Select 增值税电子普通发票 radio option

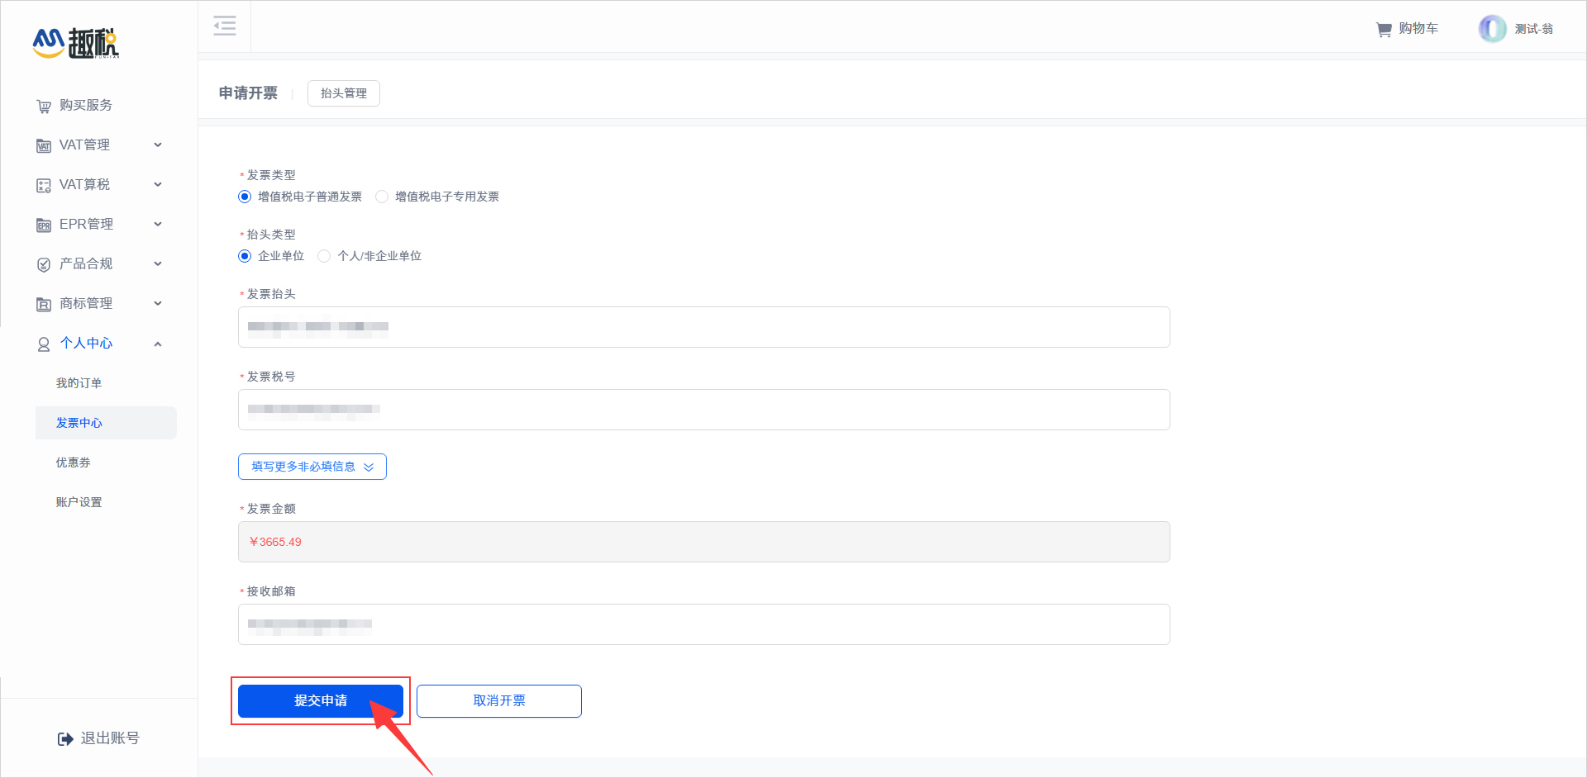[245, 197]
